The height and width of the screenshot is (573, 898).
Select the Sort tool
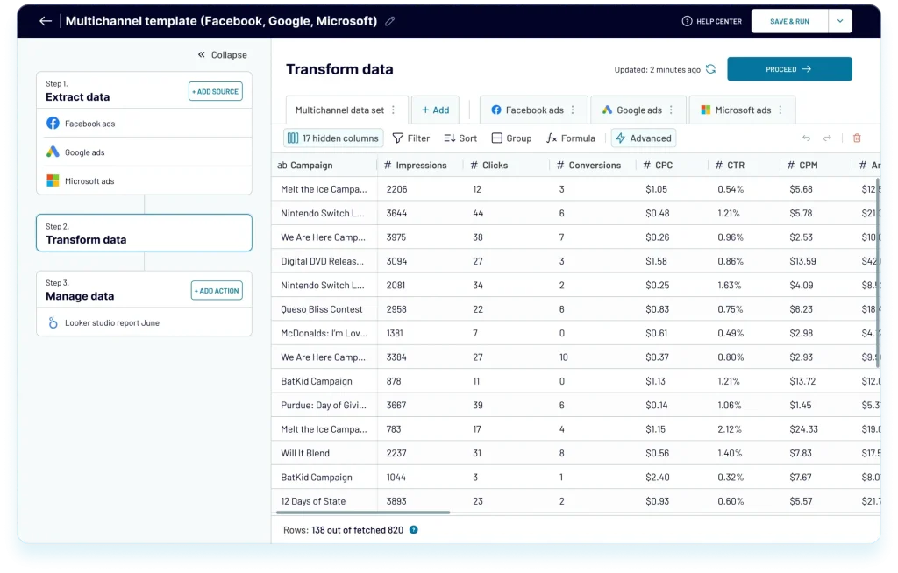point(460,138)
